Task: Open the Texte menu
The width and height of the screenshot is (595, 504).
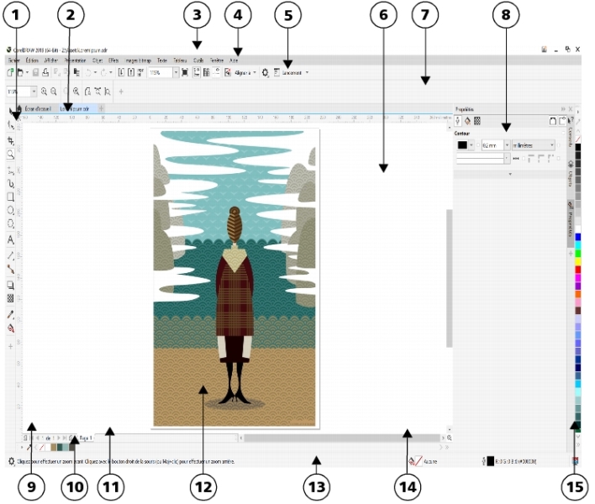Action: pyautogui.click(x=161, y=60)
